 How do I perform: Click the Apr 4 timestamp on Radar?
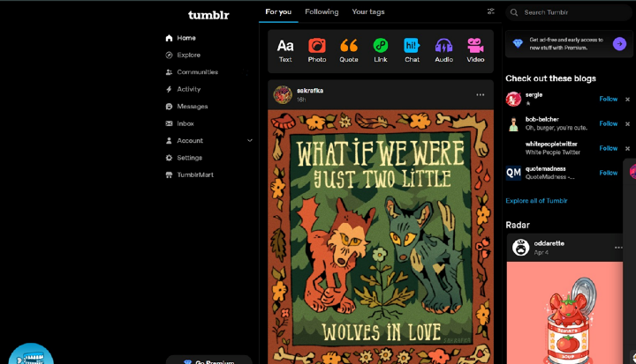click(541, 252)
